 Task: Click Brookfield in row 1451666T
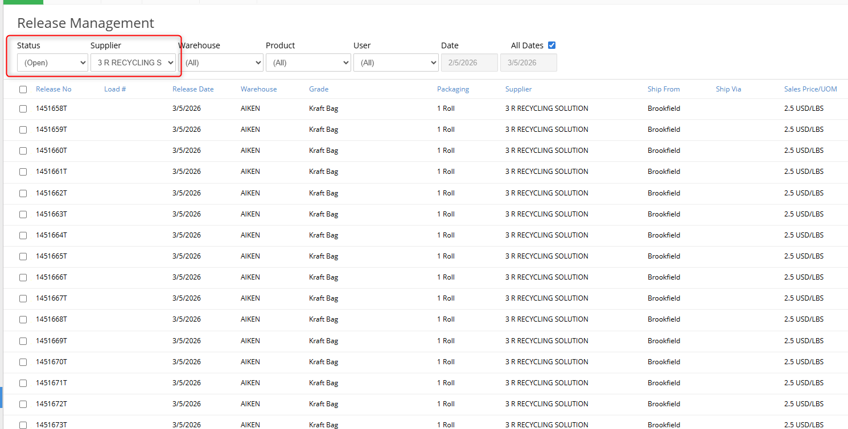[x=664, y=277]
